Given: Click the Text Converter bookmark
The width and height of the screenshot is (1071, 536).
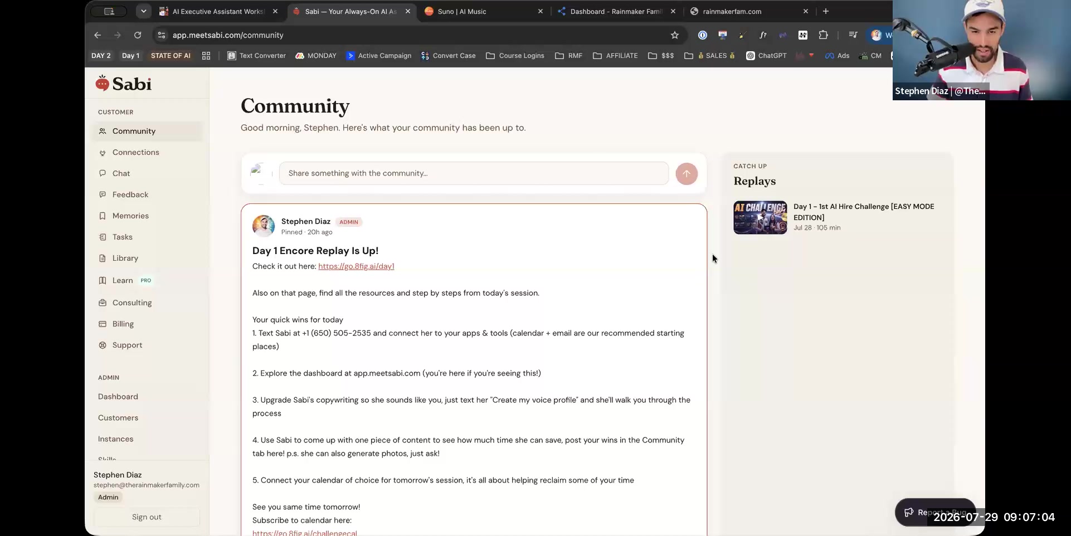Looking at the screenshot, I should 256,56.
